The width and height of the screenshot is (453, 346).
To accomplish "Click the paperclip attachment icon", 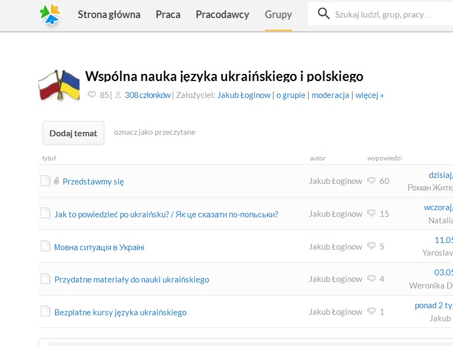I will click(56, 181).
